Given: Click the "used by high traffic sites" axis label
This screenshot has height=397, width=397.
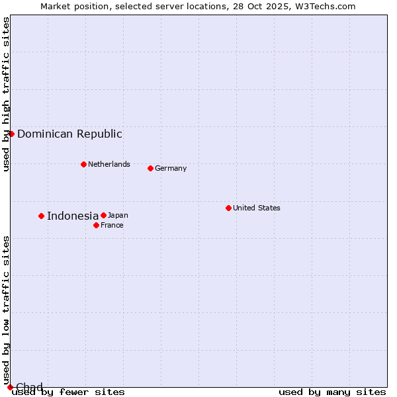Looking at the screenshot, I should coord(6,94).
